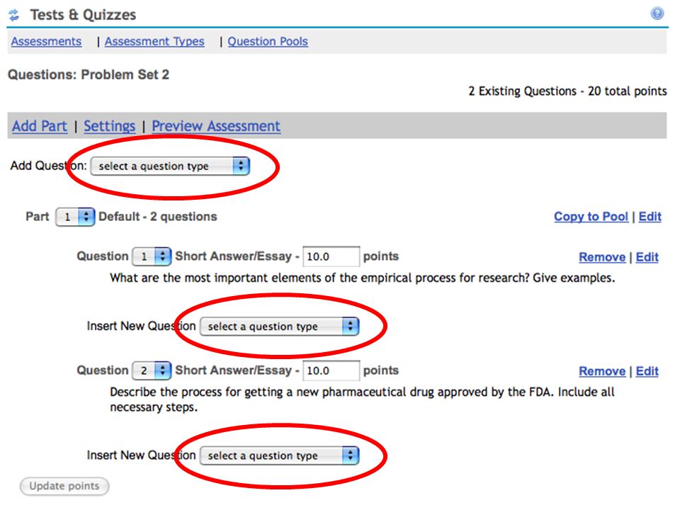Click Preview Assessment
The image size is (680, 510).
point(216,126)
